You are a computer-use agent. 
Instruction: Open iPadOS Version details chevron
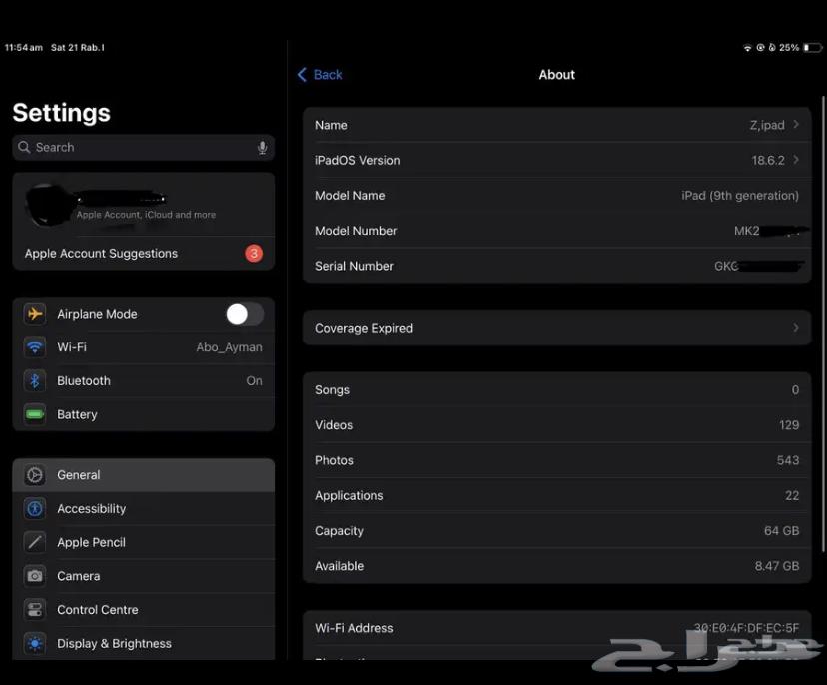coord(796,160)
